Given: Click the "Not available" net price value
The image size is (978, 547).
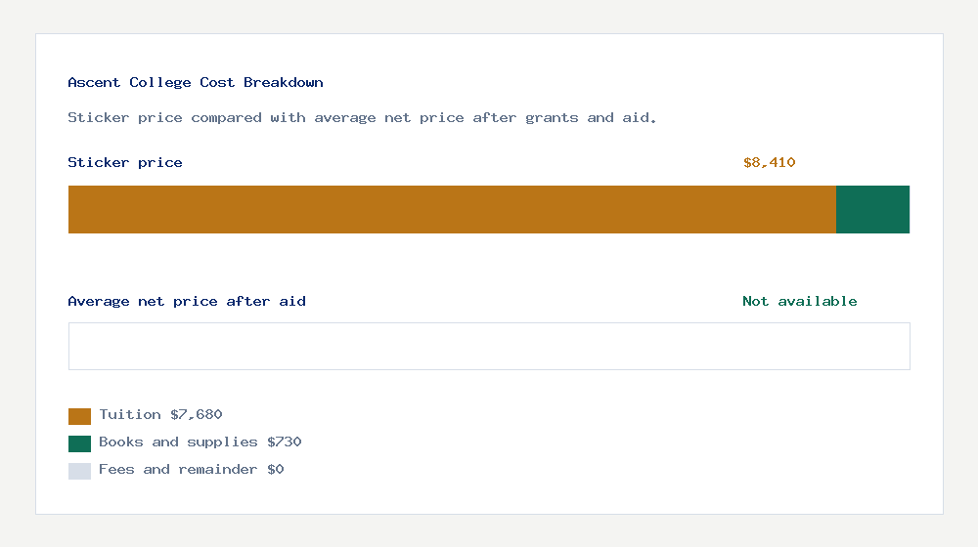Looking at the screenshot, I should (x=799, y=301).
